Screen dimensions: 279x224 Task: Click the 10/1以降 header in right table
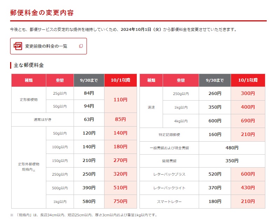(247, 80)
